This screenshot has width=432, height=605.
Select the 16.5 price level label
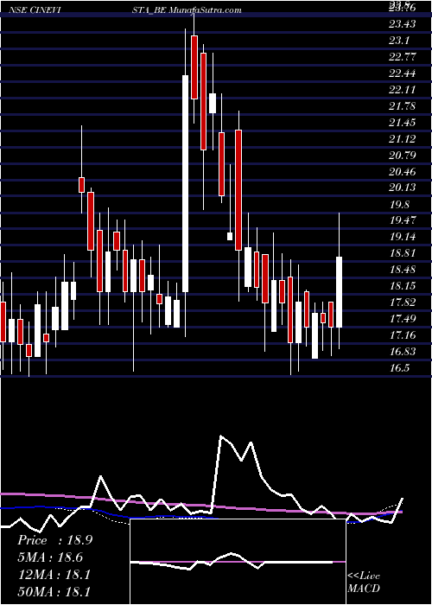point(399,368)
